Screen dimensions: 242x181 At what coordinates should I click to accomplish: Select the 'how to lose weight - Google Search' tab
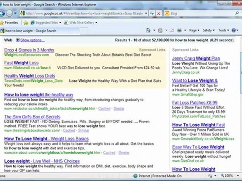point(40,31)
